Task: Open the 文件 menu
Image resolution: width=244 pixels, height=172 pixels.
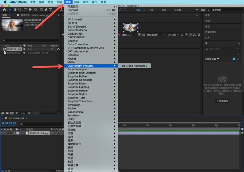Action: (33, 2)
